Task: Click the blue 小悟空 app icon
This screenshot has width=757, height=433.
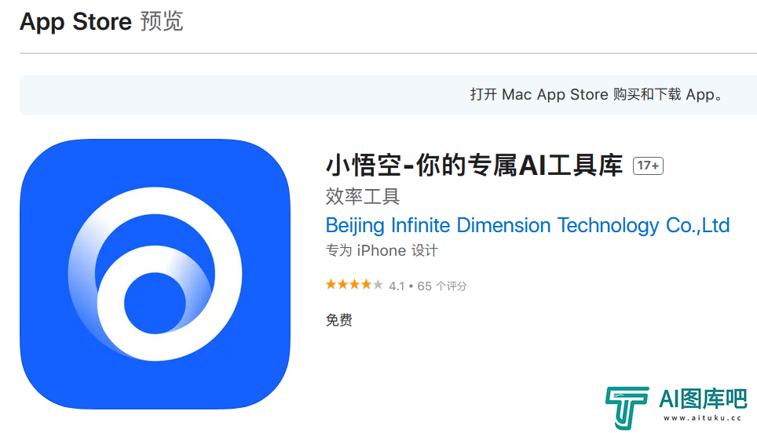Action: 155,274
